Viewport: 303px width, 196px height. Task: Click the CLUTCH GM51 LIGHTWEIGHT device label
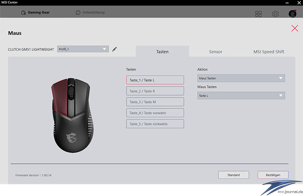(31, 49)
